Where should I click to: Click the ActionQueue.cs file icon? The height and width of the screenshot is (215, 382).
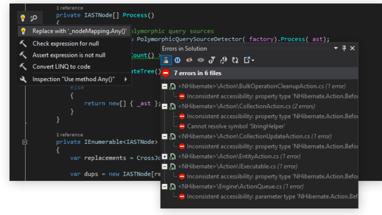coord(172,186)
